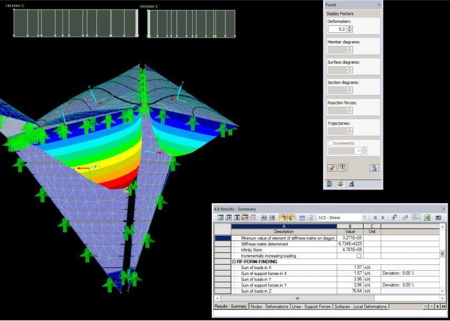Toggle the first orange highlighted selection icon
The width and height of the screenshot is (450, 321).
point(283,218)
